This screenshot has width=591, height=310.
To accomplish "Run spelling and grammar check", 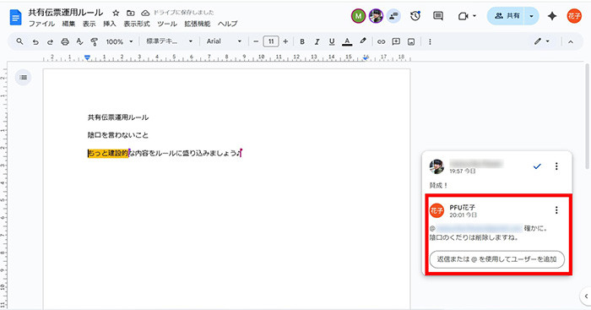I will (x=79, y=41).
